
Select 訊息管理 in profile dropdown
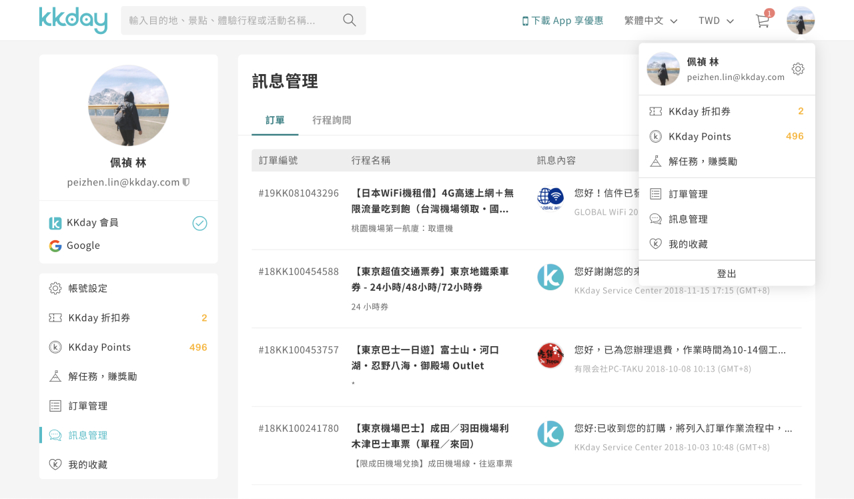(x=727, y=219)
